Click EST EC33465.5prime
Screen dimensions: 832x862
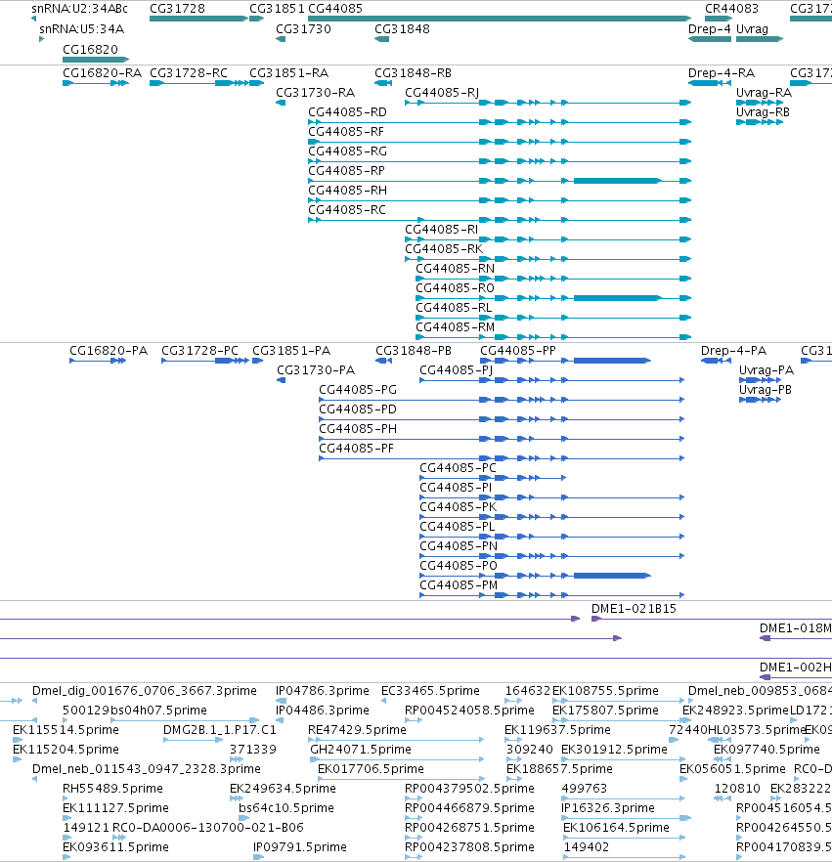384,701
